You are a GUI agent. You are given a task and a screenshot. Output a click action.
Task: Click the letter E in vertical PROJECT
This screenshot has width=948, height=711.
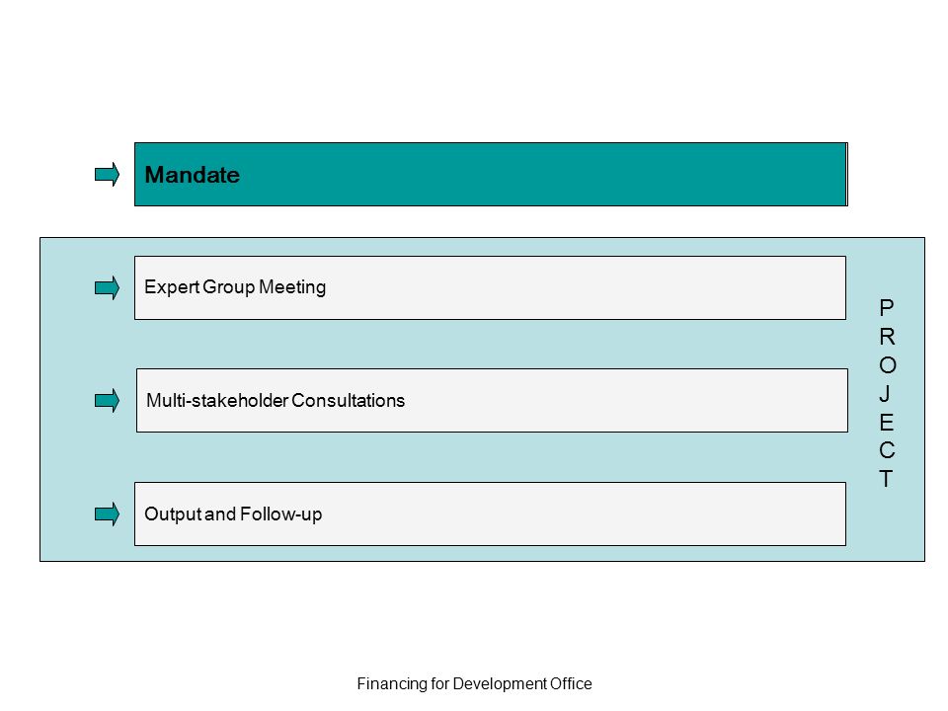click(x=887, y=422)
